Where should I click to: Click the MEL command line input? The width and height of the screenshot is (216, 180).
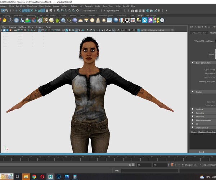pos(150,171)
